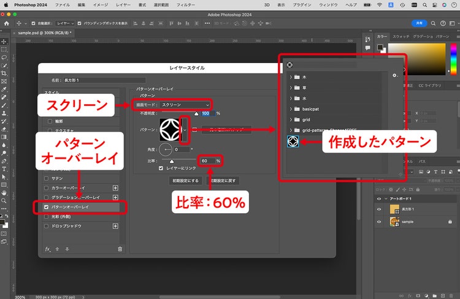The image size is (460, 299).
Task: Select the Zoom tool in the toolbox
Action: (x=4, y=201)
